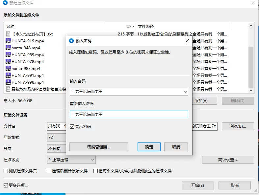Select file HUNTA-998.mp4 in list
Image resolution: width=259 pixels, height=195 pixels.
[x=28, y=82]
